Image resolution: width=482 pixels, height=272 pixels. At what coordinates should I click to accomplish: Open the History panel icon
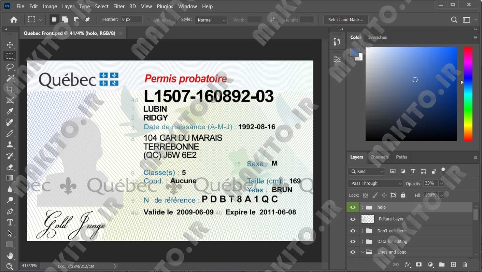pos(337,42)
